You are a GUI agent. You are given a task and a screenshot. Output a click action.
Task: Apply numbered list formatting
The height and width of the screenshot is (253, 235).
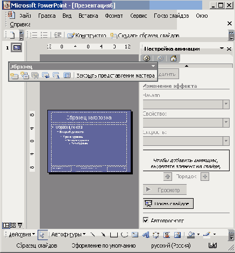coord(33,35)
